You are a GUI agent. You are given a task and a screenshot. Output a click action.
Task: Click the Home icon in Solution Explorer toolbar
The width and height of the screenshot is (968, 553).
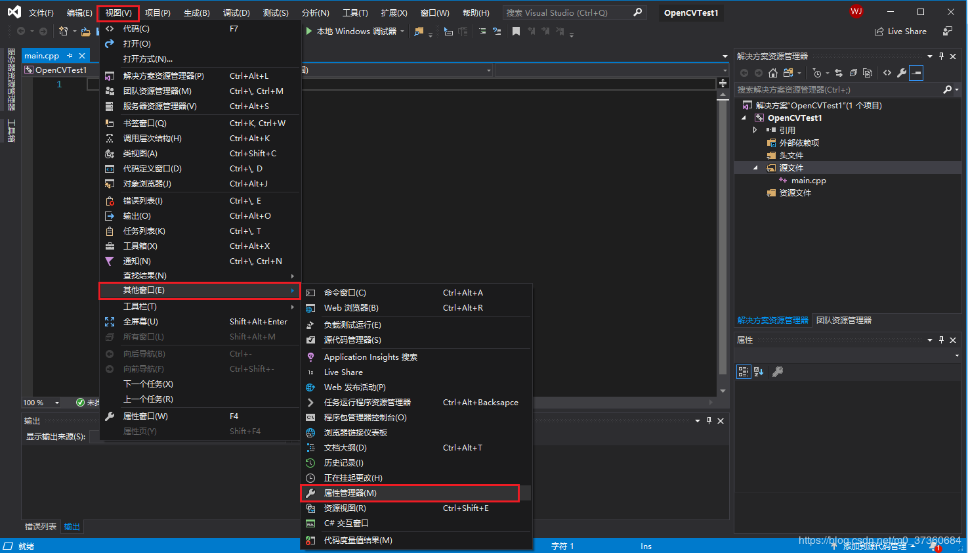coord(773,73)
